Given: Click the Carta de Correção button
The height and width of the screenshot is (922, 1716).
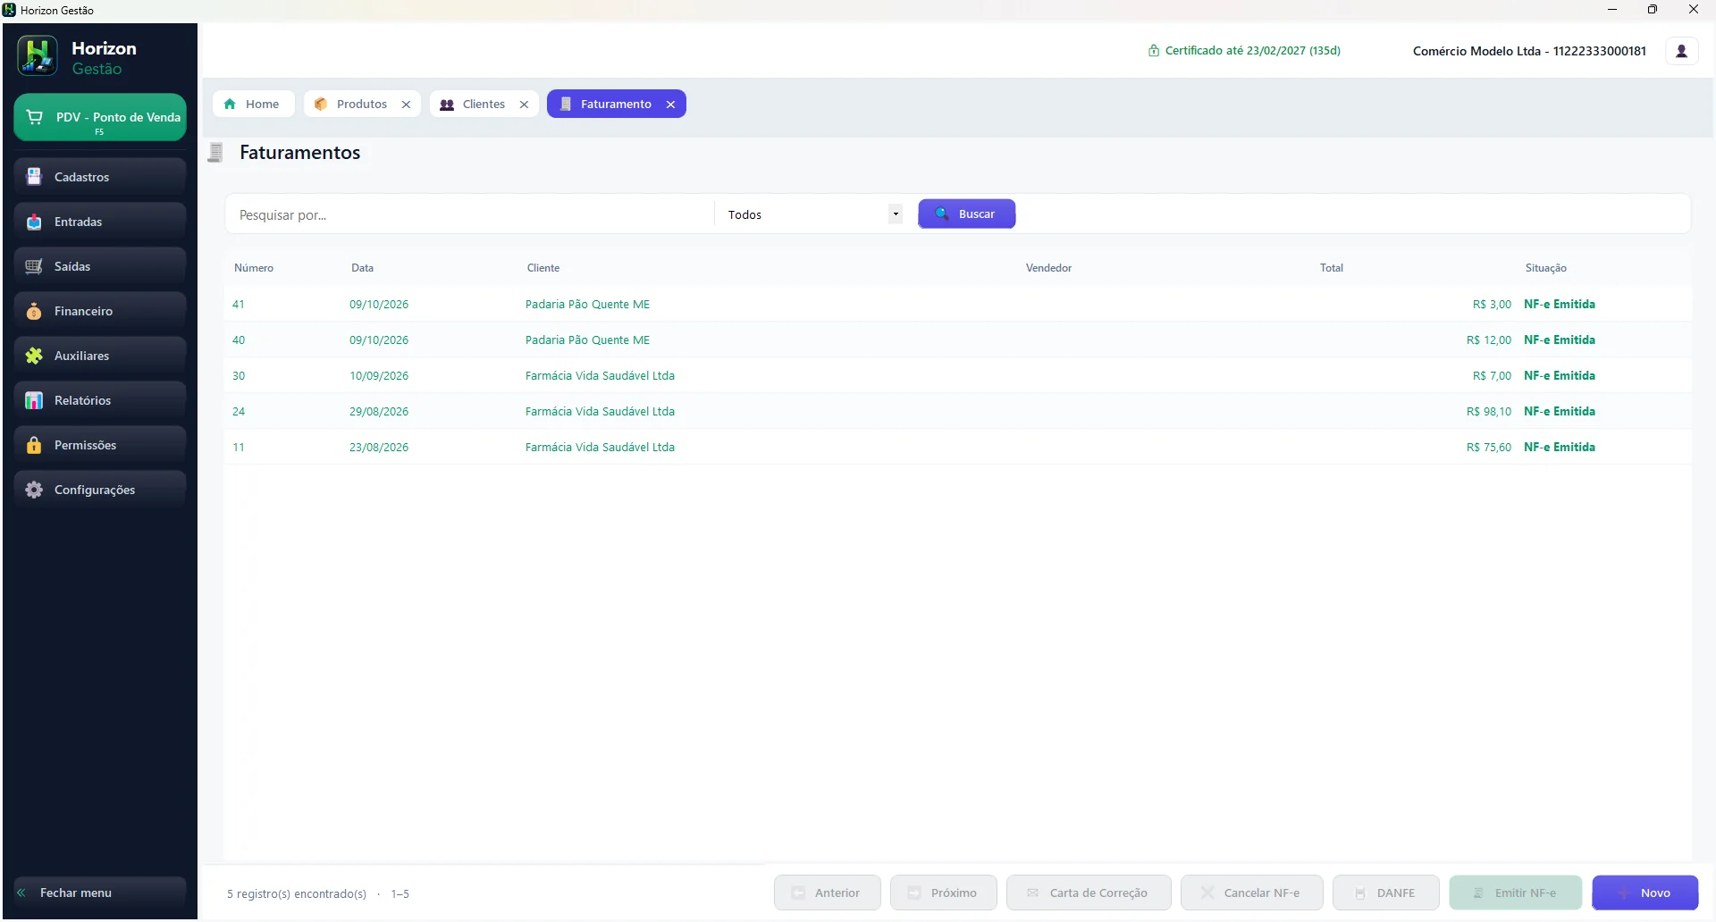Looking at the screenshot, I should click(1089, 893).
